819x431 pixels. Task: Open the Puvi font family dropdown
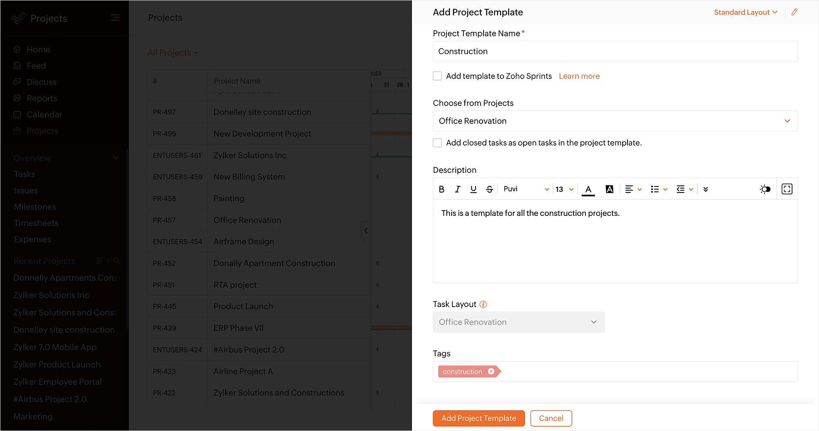pyautogui.click(x=526, y=189)
